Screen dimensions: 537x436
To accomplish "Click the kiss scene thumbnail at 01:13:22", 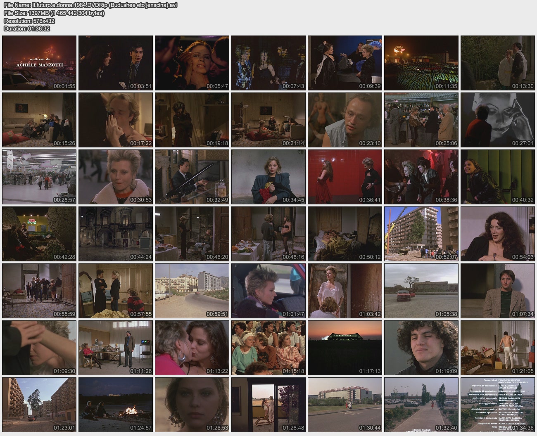I will [192, 348].
